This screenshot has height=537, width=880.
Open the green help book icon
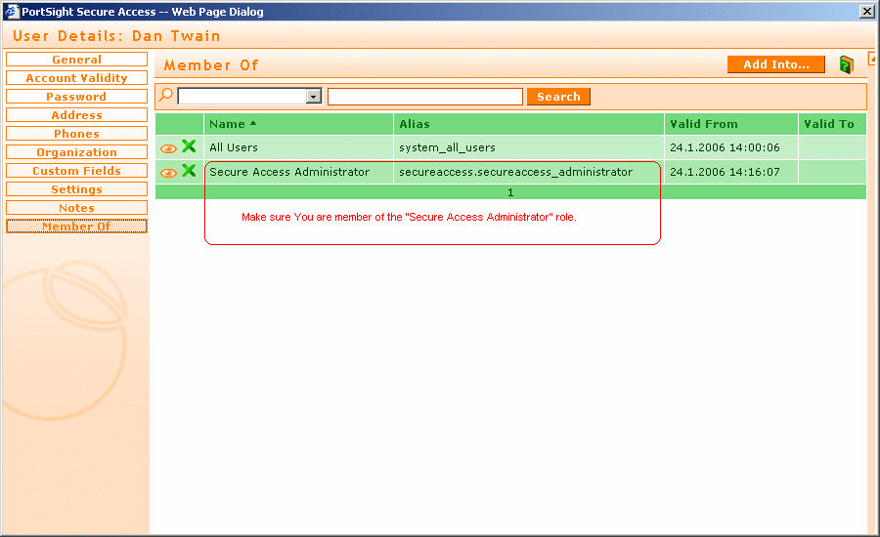847,65
